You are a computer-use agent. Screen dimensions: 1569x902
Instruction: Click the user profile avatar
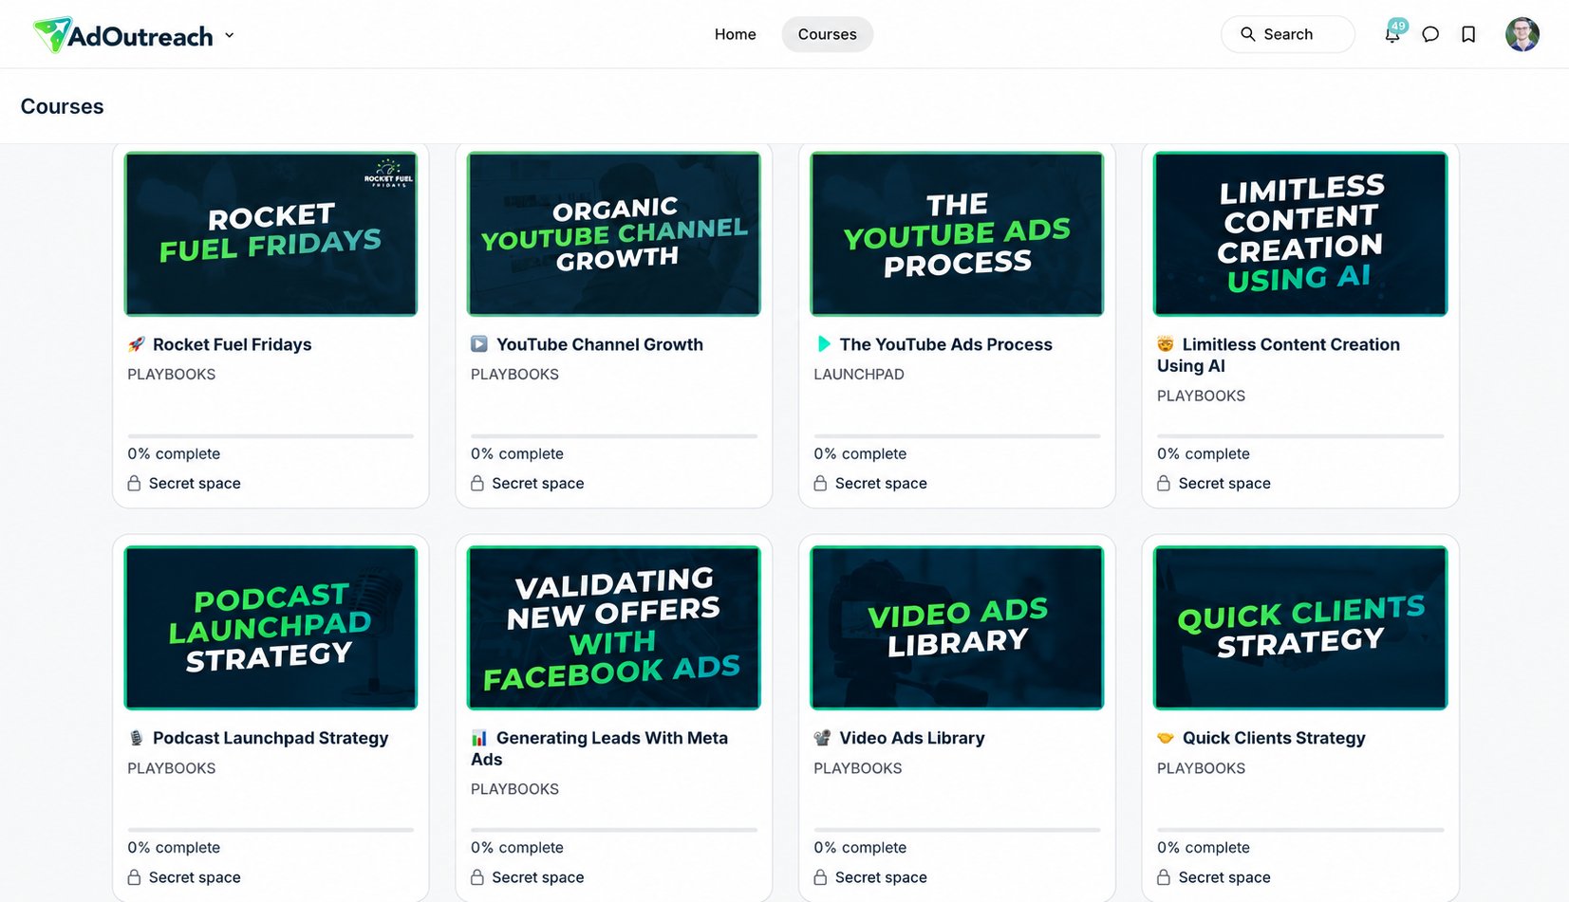click(1522, 34)
